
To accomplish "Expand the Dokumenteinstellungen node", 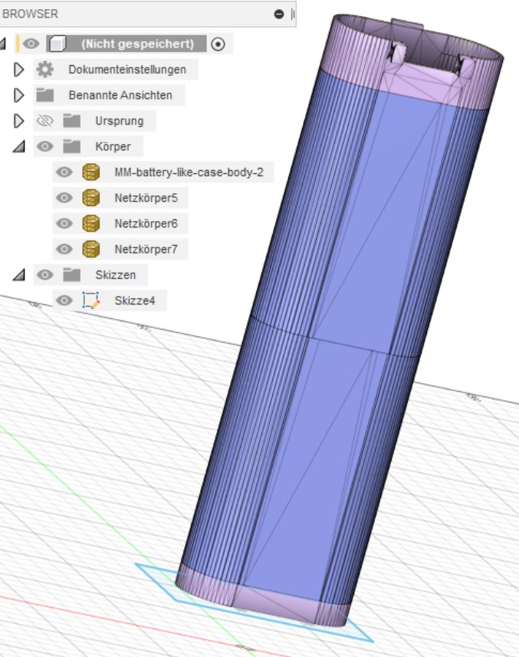I will [18, 70].
